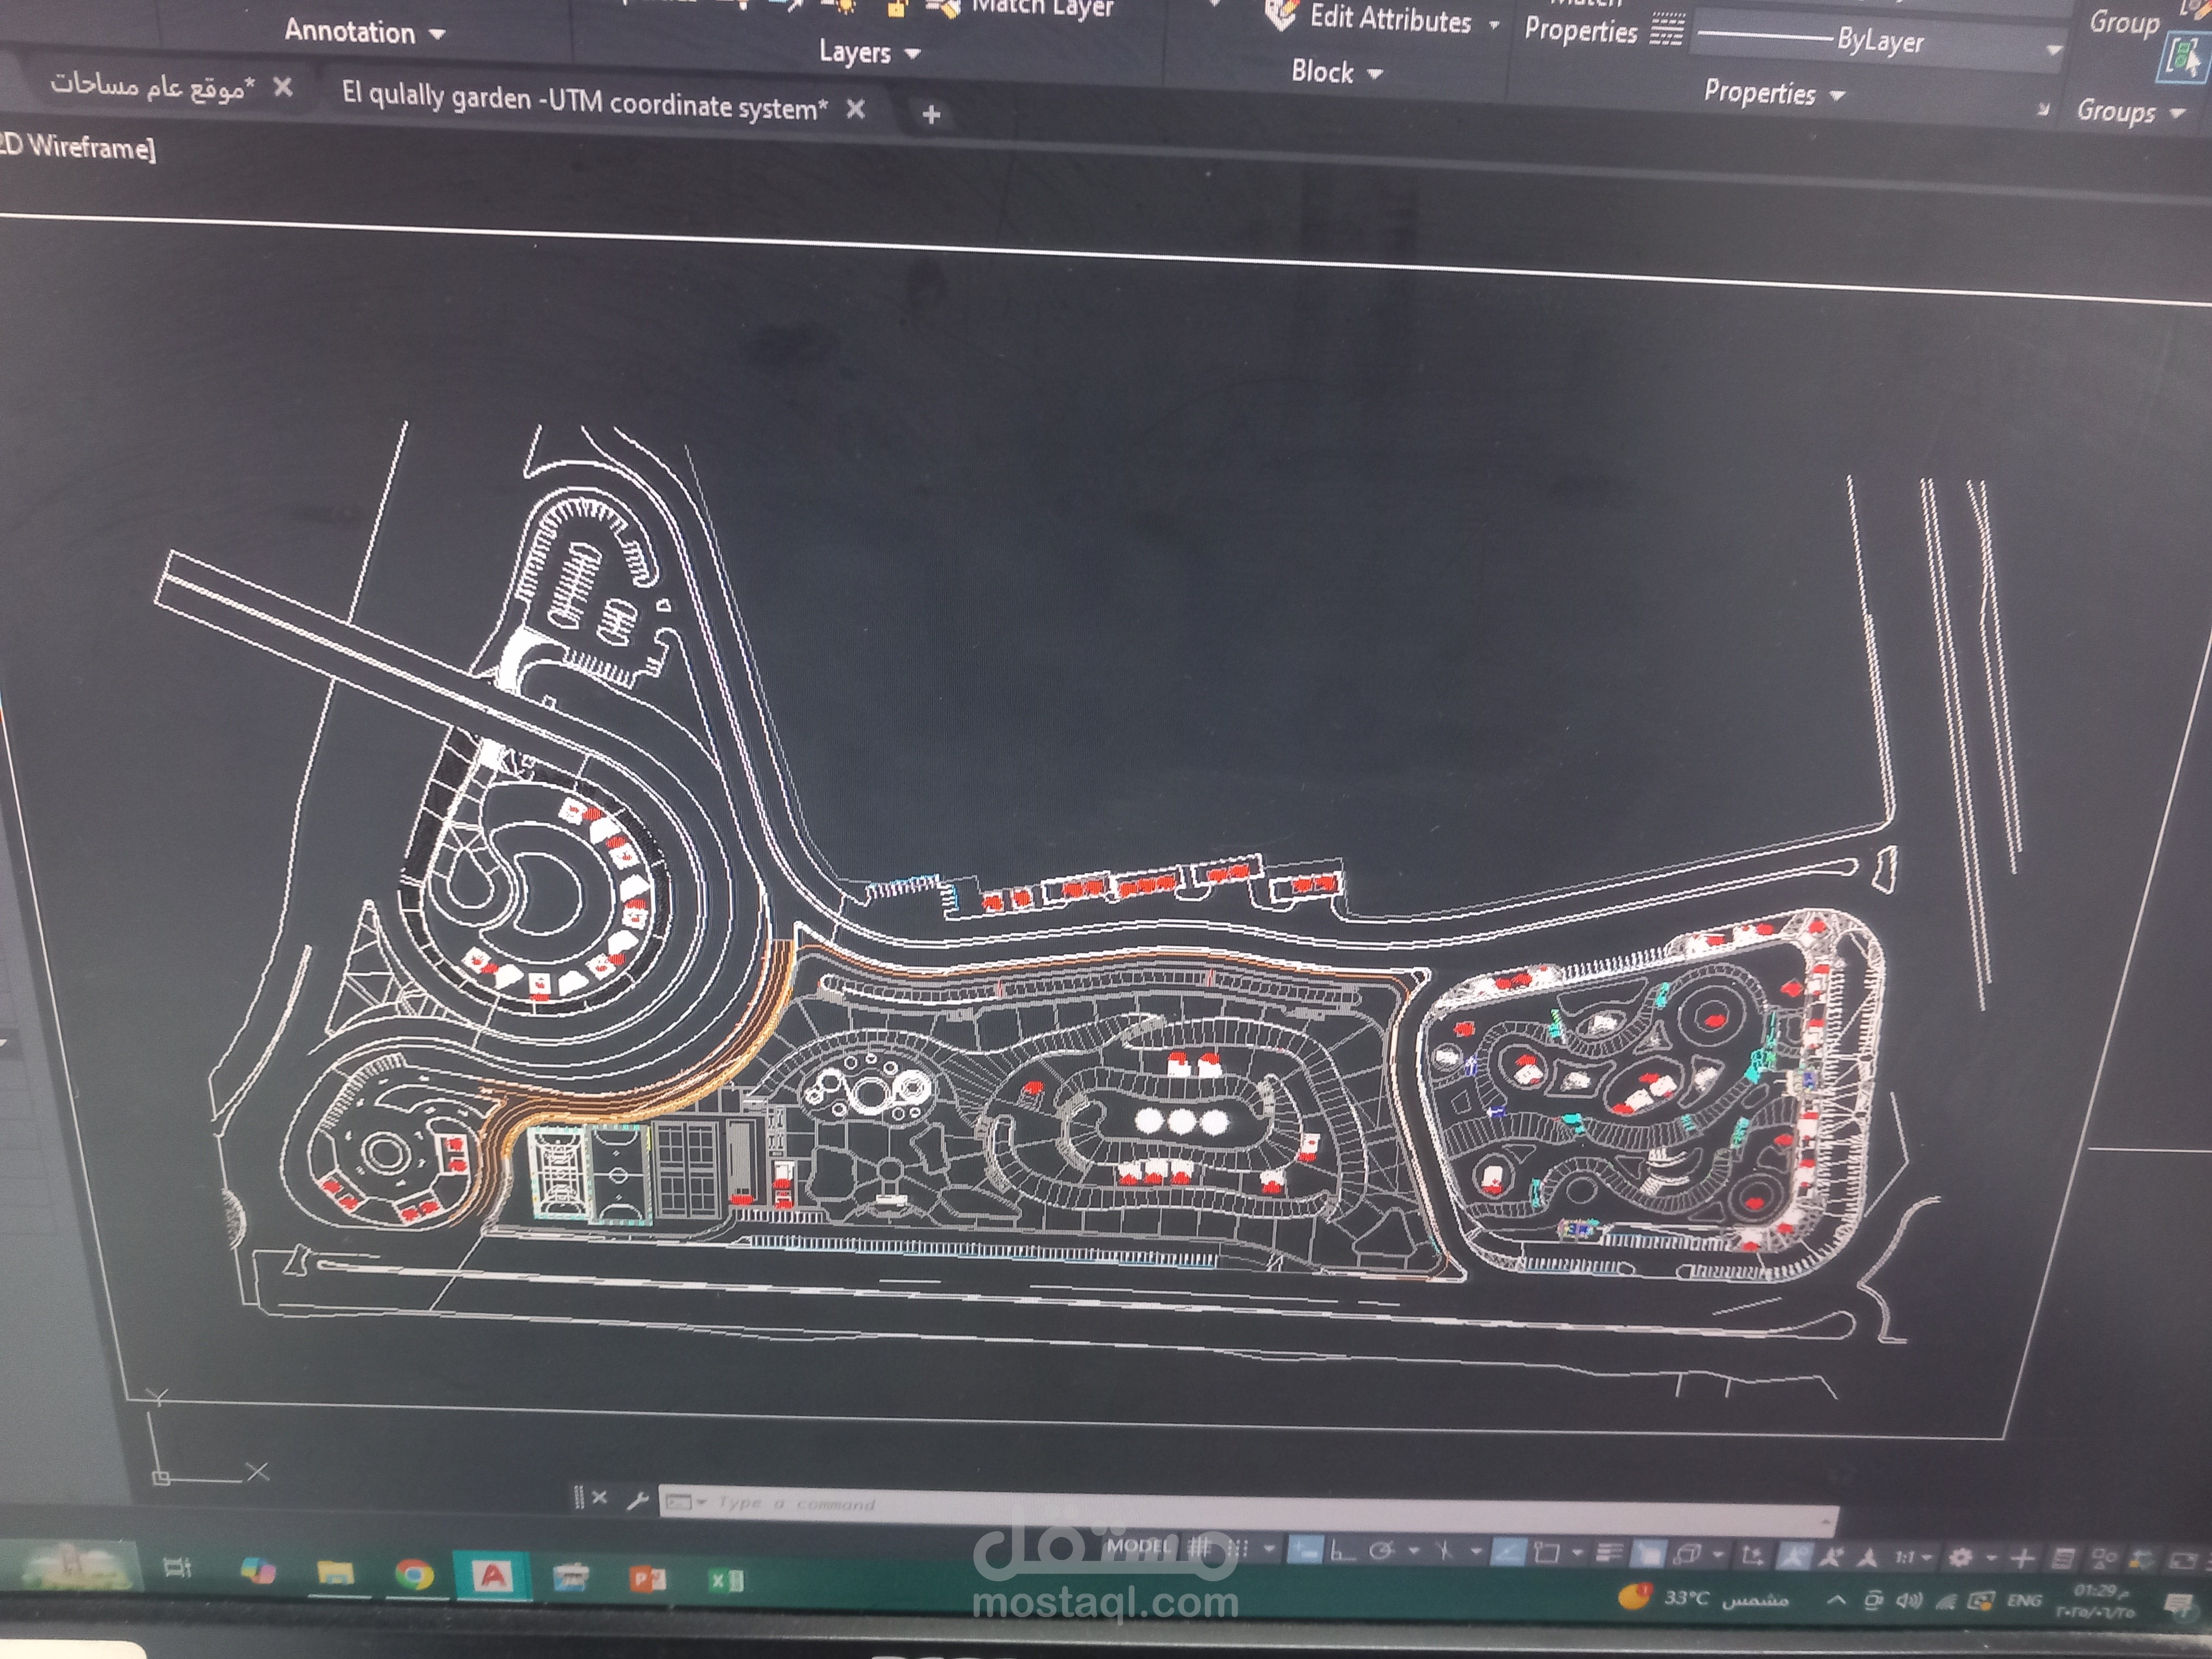The image size is (2212, 1659).
Task: Click the MODEL space button in status bar
Action: [x=1138, y=1546]
